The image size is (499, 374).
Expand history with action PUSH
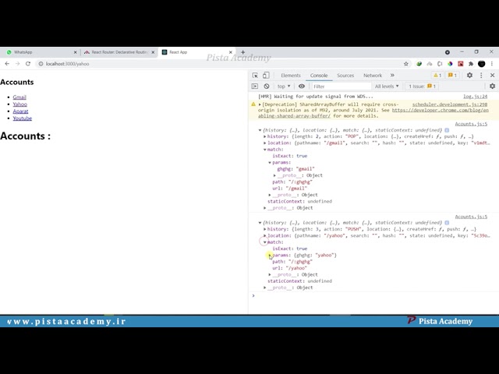pos(265,229)
